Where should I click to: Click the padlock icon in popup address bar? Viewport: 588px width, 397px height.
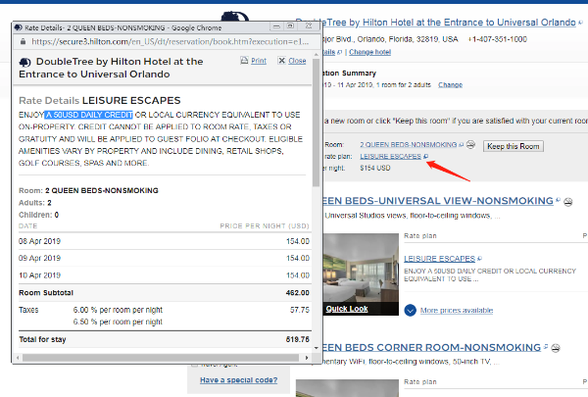(23, 41)
